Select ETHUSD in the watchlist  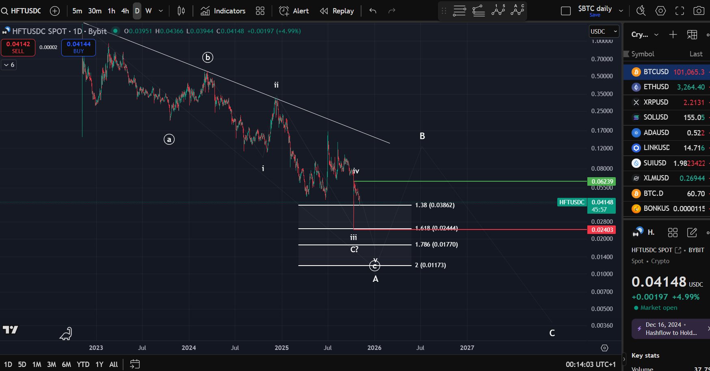point(667,87)
